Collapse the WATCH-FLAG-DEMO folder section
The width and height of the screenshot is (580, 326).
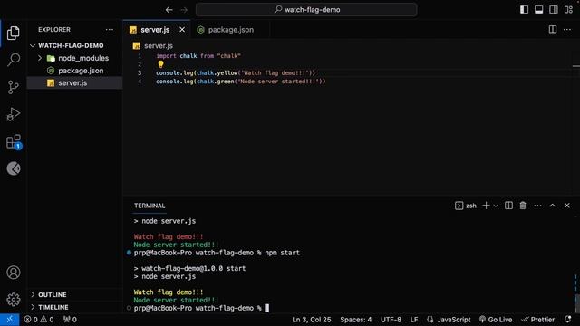coord(71,45)
